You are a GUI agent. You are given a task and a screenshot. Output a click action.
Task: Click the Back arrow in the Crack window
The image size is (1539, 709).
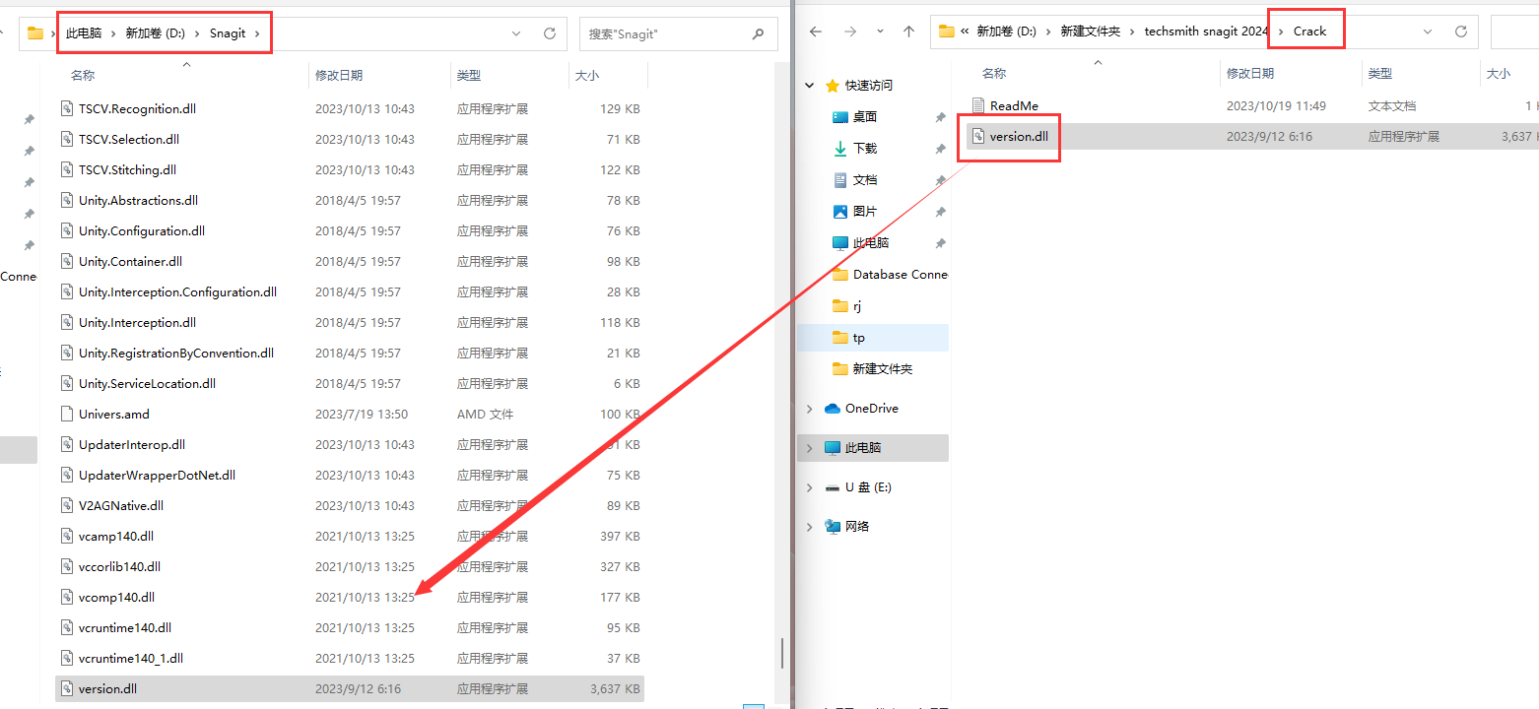click(x=816, y=32)
